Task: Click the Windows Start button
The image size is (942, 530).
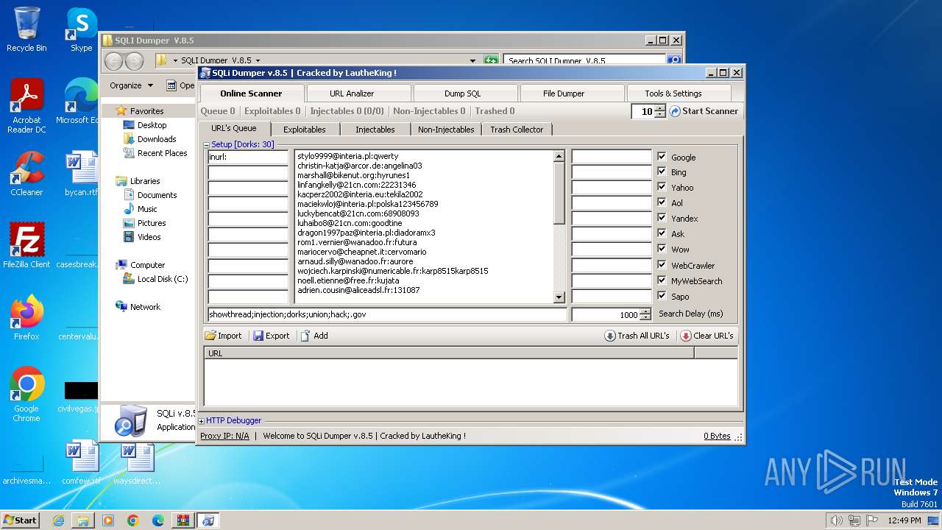Action: [20, 520]
